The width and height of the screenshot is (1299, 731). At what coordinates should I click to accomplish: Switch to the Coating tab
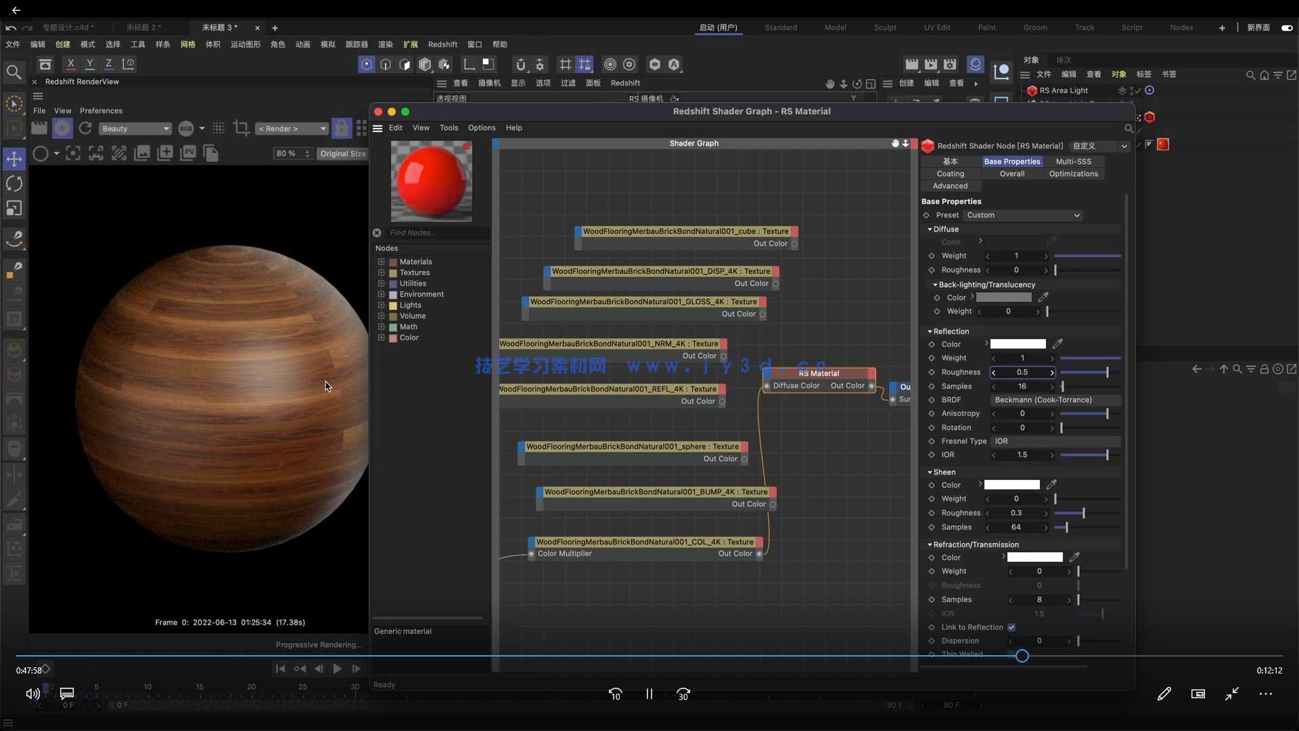tap(950, 174)
